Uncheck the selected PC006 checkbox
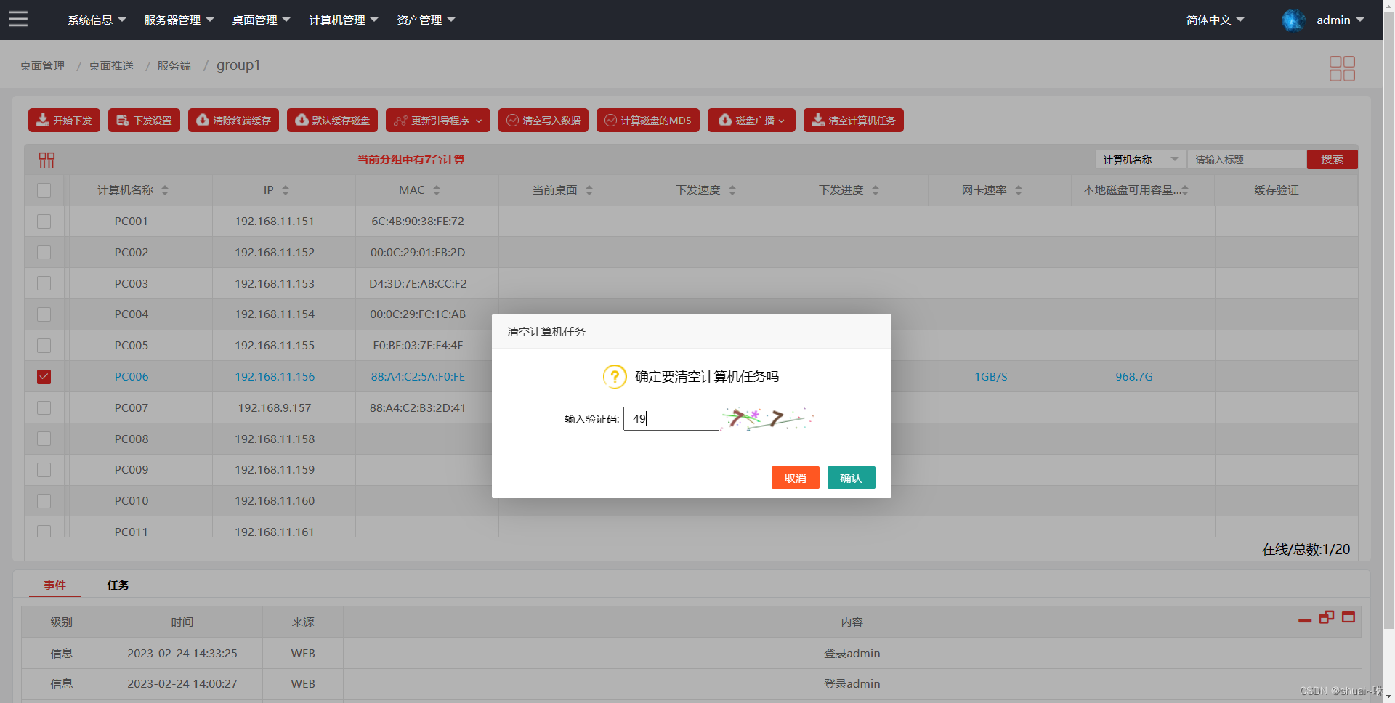 [x=44, y=376]
